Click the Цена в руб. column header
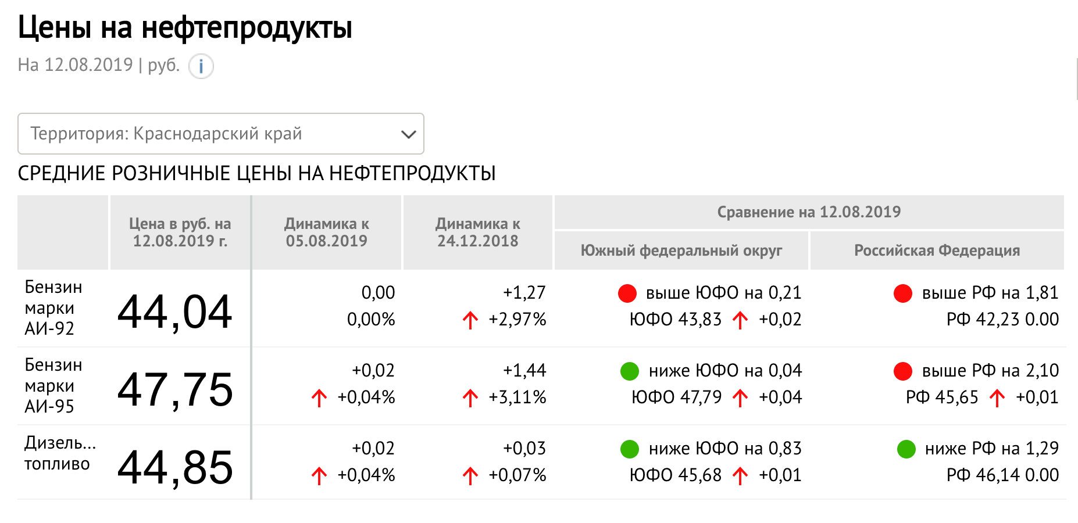This screenshot has width=1078, height=523. coord(180,232)
